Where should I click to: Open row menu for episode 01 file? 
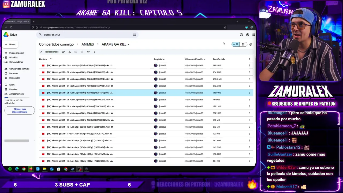click(x=249, y=65)
